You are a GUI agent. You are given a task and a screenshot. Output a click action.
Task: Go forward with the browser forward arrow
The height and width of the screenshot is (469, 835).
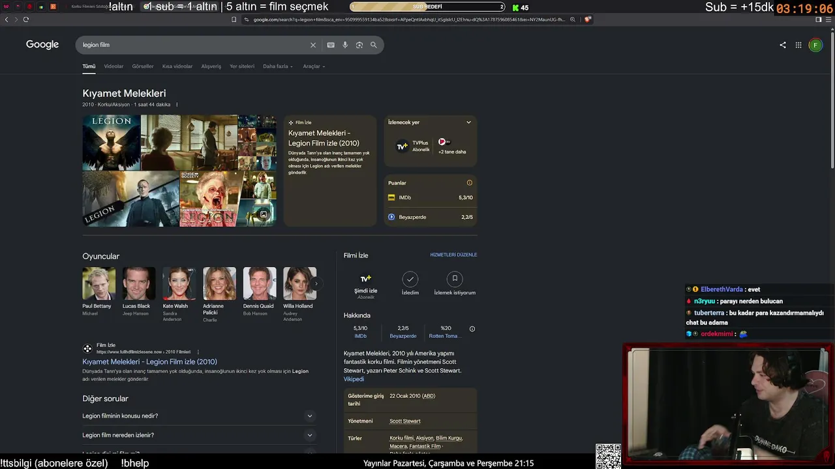click(16, 20)
